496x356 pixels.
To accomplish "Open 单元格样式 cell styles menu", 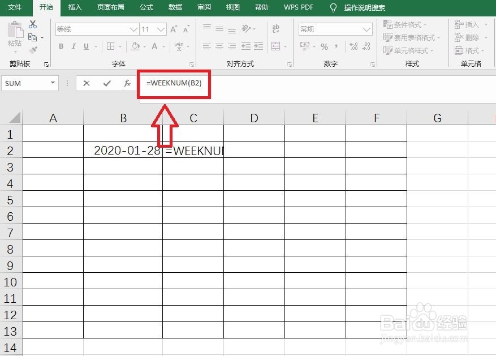I will click(408, 50).
